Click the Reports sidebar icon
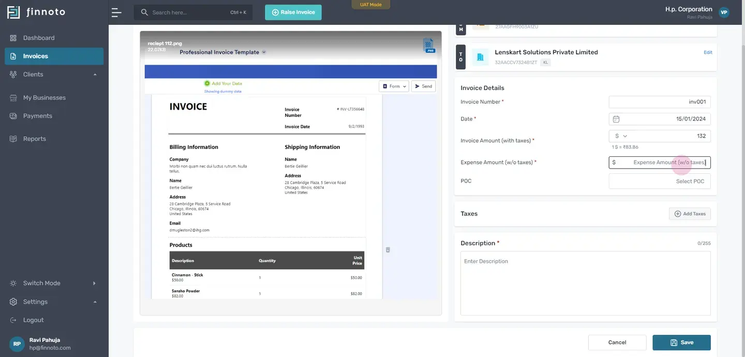The image size is (745, 357). pos(13,139)
